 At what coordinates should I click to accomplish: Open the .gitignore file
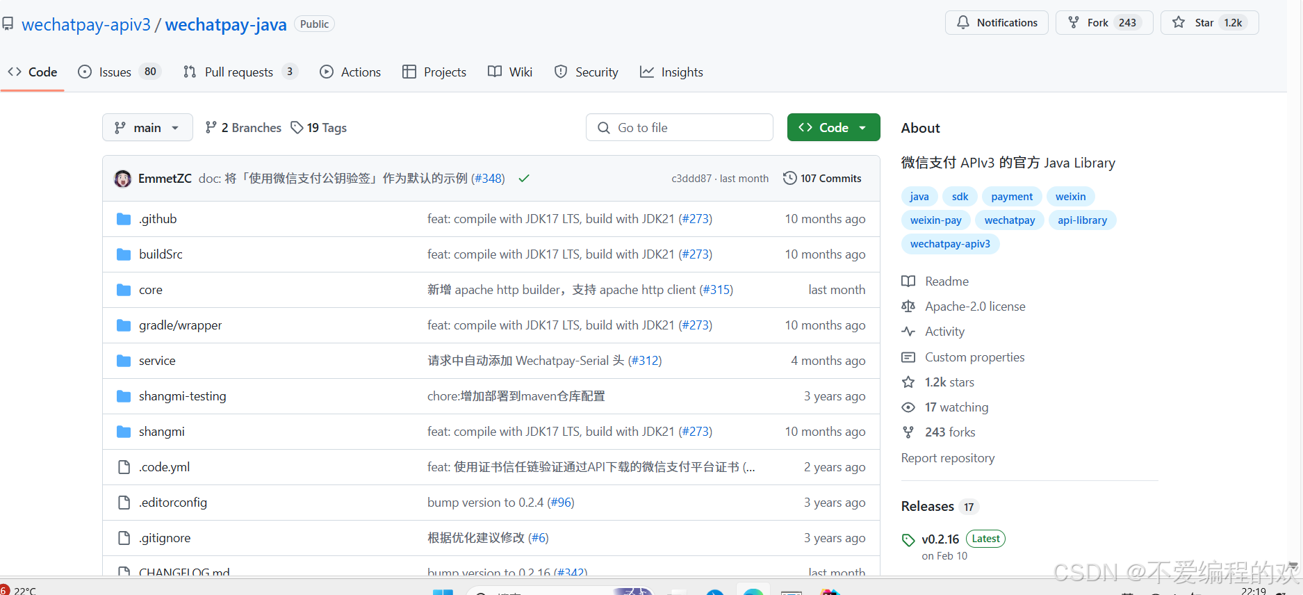pyautogui.click(x=165, y=538)
